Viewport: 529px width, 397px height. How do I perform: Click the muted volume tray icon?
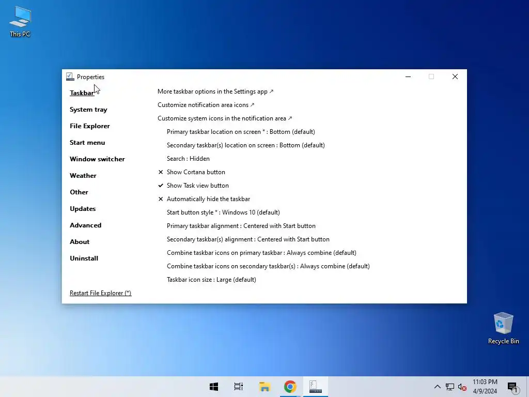click(462, 387)
